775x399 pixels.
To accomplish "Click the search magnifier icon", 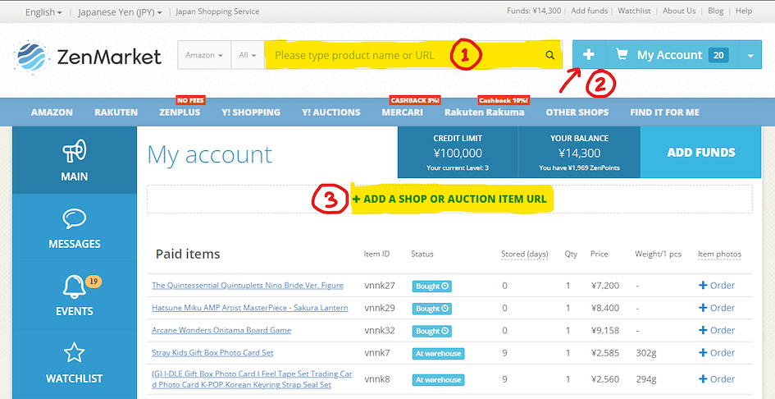I will [x=550, y=55].
